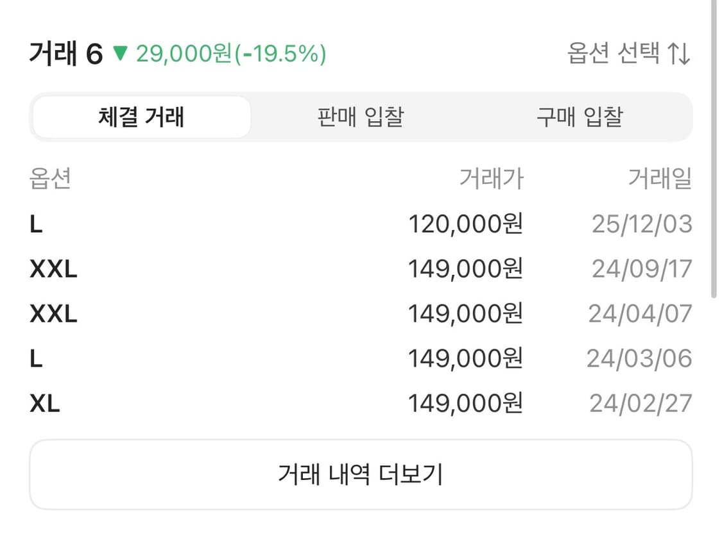The width and height of the screenshot is (722, 539).
Task: Click the 거래가 column header
Action: (492, 179)
